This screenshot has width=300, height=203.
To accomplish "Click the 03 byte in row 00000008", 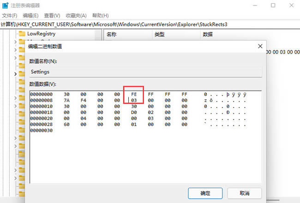I will tap(134, 100).
